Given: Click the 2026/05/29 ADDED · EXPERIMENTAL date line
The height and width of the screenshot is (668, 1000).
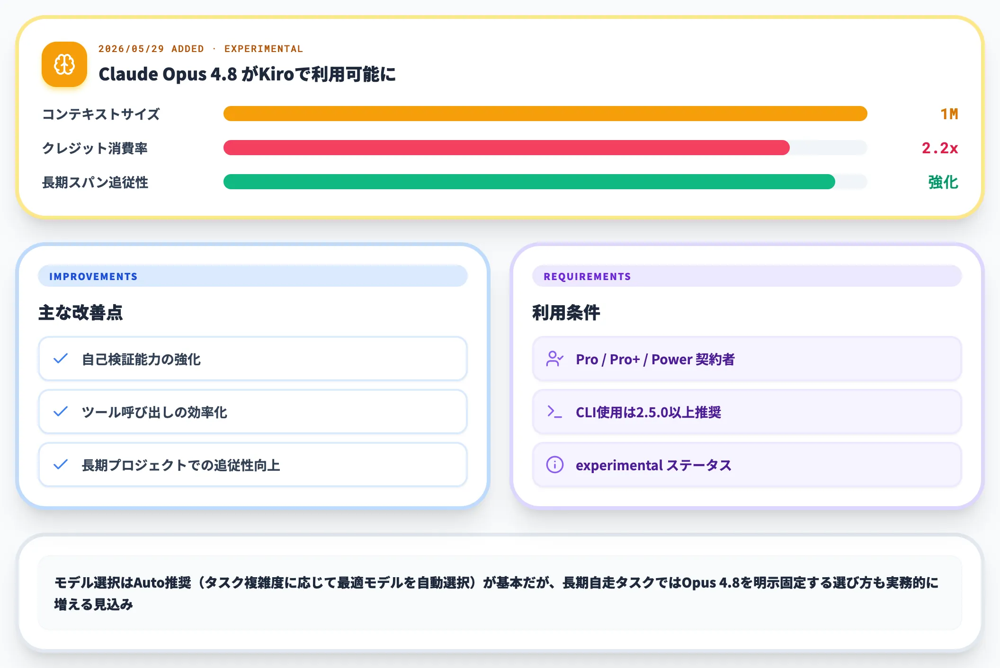Looking at the screenshot, I should [201, 49].
